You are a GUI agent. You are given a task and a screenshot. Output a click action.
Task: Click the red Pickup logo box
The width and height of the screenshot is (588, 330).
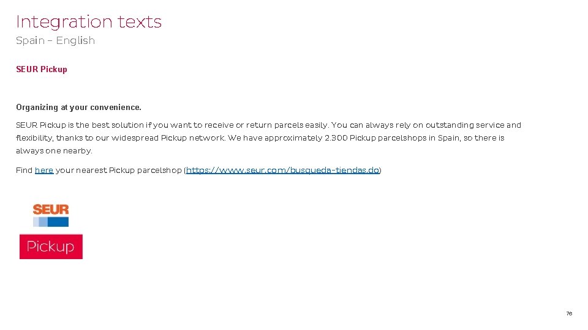51,246
